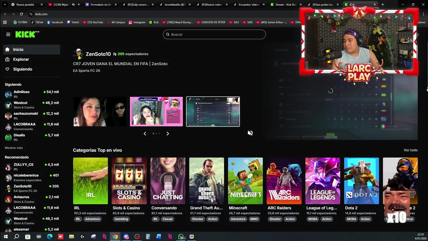
Task: Open the Siguiendo sidebar item
Action: point(32,69)
